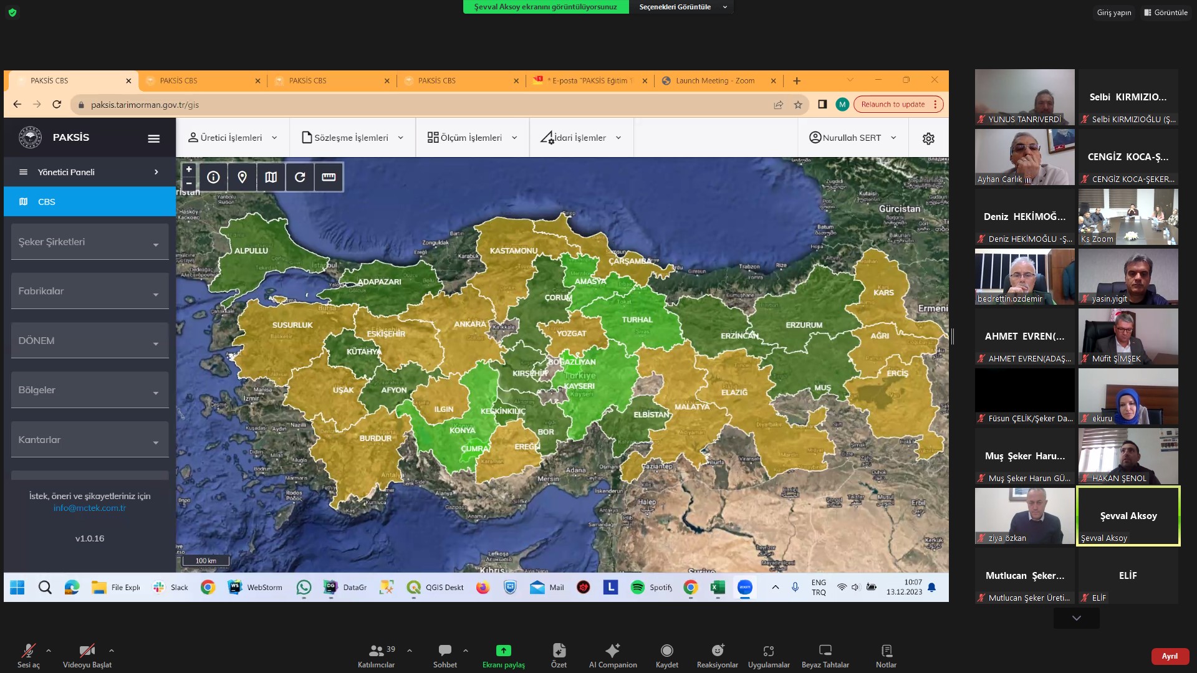Screen dimensions: 1197x673
Task: Click the map info tool icon
Action: [213, 178]
